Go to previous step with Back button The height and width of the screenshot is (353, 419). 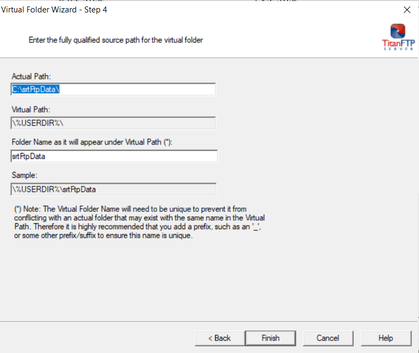[x=220, y=338]
